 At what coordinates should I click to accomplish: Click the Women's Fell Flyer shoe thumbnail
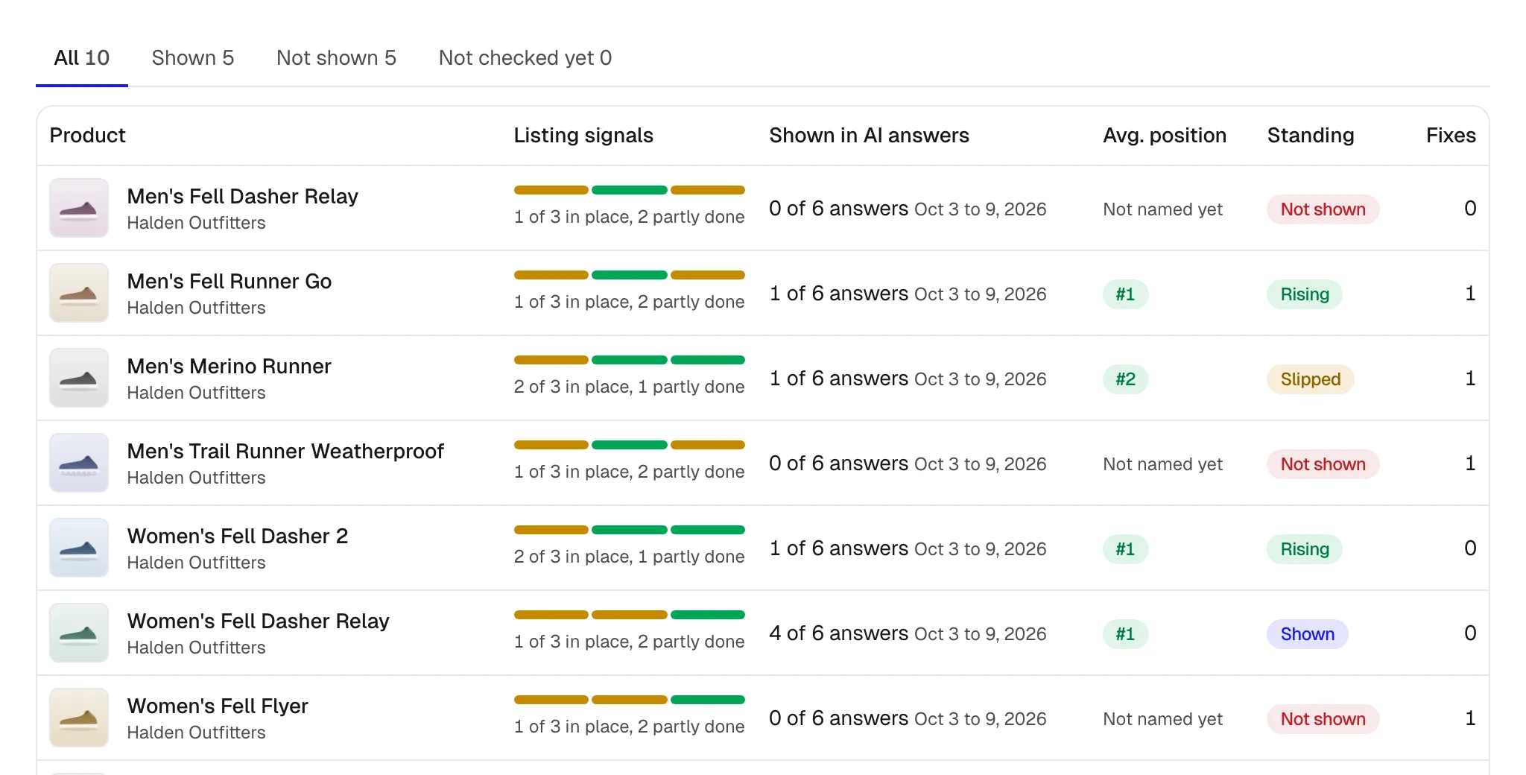[x=79, y=718]
